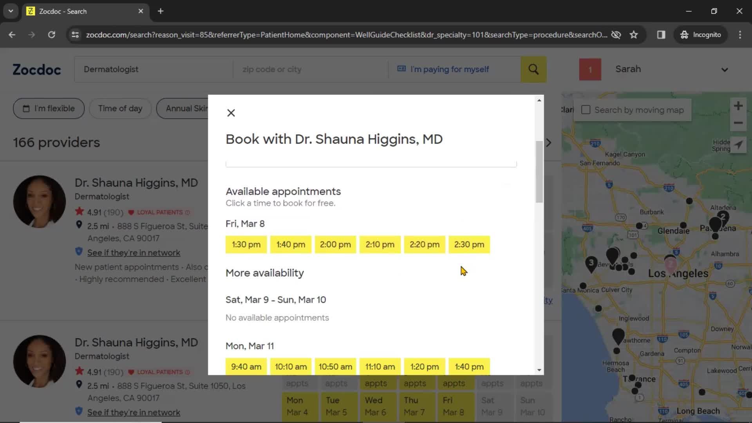
Task: Close the booking modal with X button
Action: coord(231,112)
